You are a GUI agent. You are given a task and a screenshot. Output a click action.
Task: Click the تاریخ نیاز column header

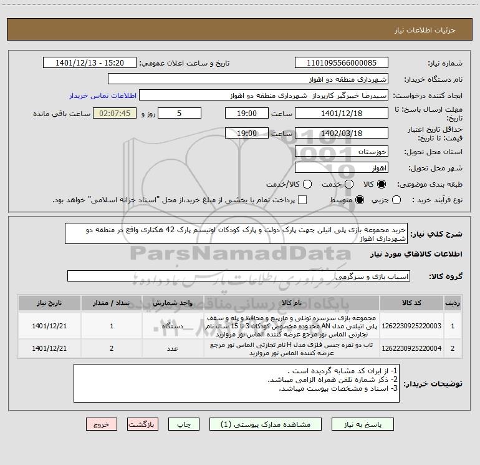tap(49, 303)
